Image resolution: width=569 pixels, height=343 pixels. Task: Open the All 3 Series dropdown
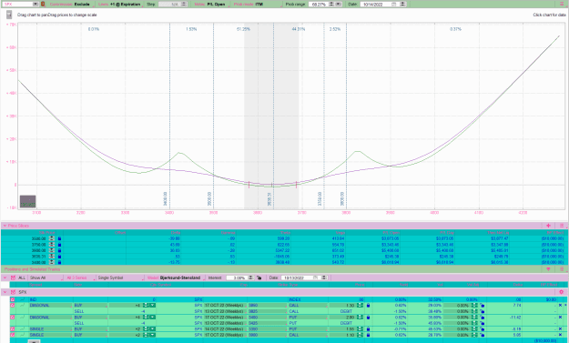tap(79, 277)
